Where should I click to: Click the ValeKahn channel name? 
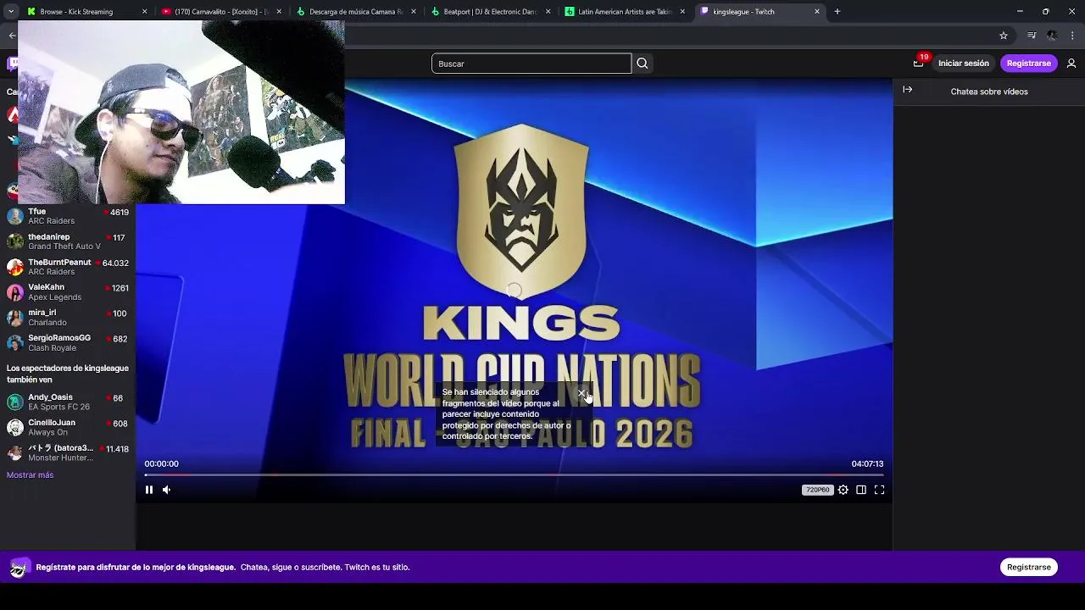click(x=47, y=287)
